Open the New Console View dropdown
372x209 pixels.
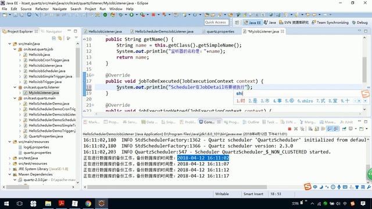(367, 129)
